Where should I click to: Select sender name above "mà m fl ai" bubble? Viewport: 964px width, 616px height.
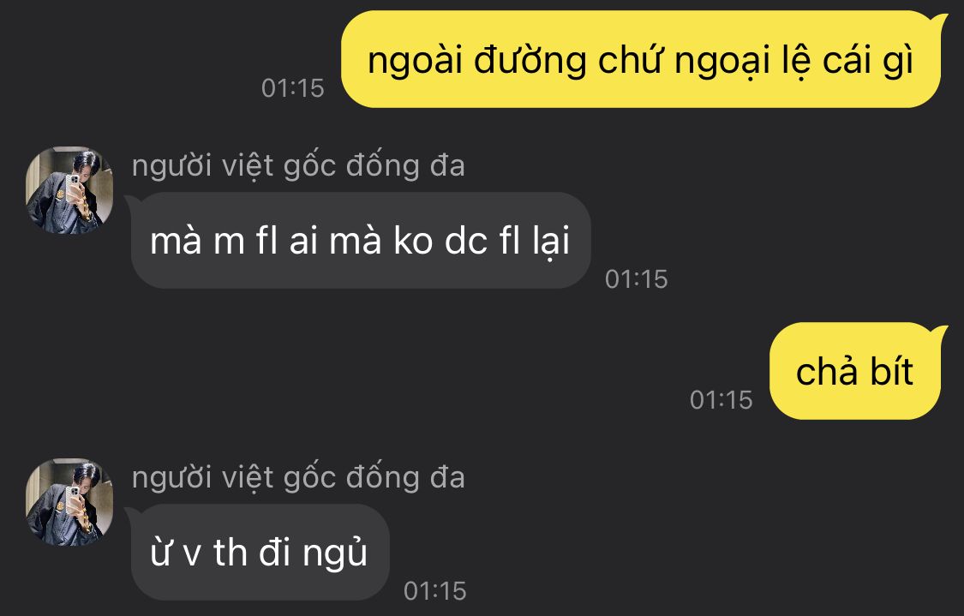pos(298,166)
